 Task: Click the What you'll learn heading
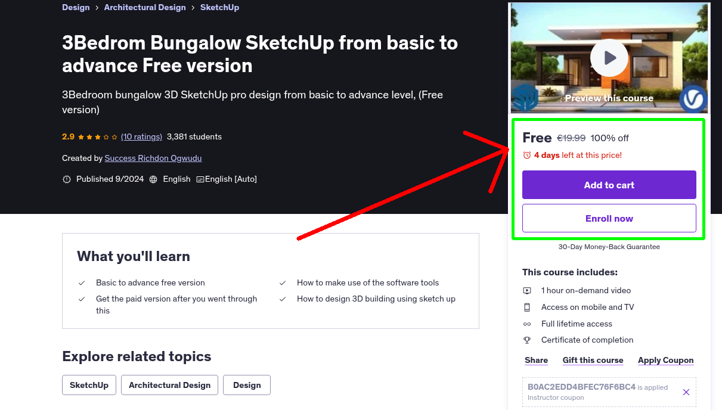[x=134, y=257]
